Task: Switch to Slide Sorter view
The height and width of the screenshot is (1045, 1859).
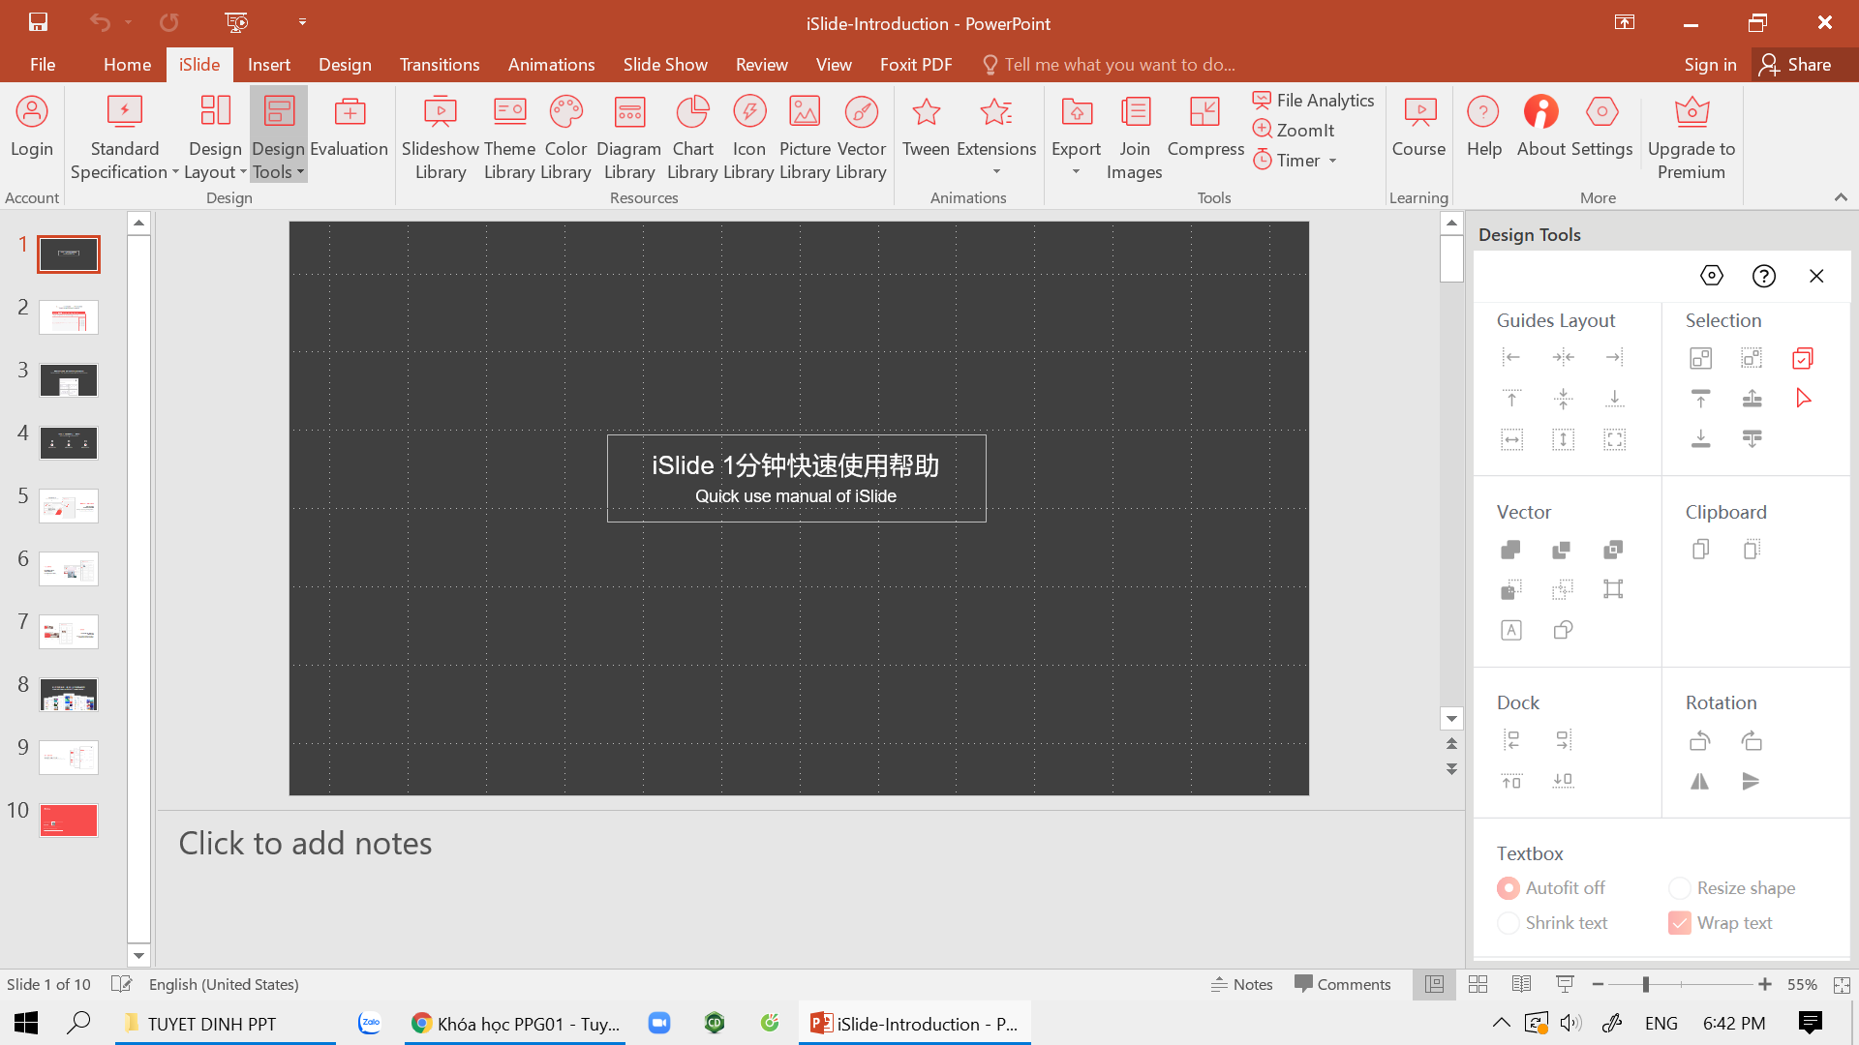Action: click(x=1478, y=984)
